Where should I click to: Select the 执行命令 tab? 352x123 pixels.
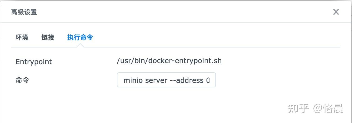coord(80,37)
